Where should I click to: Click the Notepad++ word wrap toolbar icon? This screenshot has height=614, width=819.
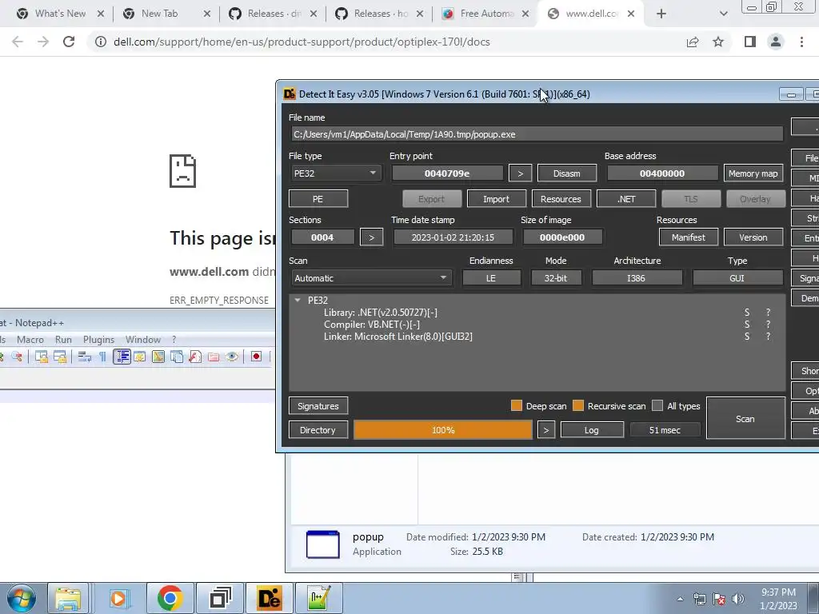(x=84, y=357)
